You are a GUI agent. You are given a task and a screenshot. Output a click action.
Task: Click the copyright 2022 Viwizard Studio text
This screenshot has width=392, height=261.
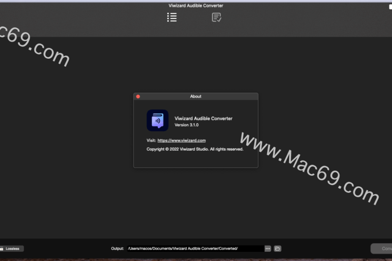(x=195, y=149)
